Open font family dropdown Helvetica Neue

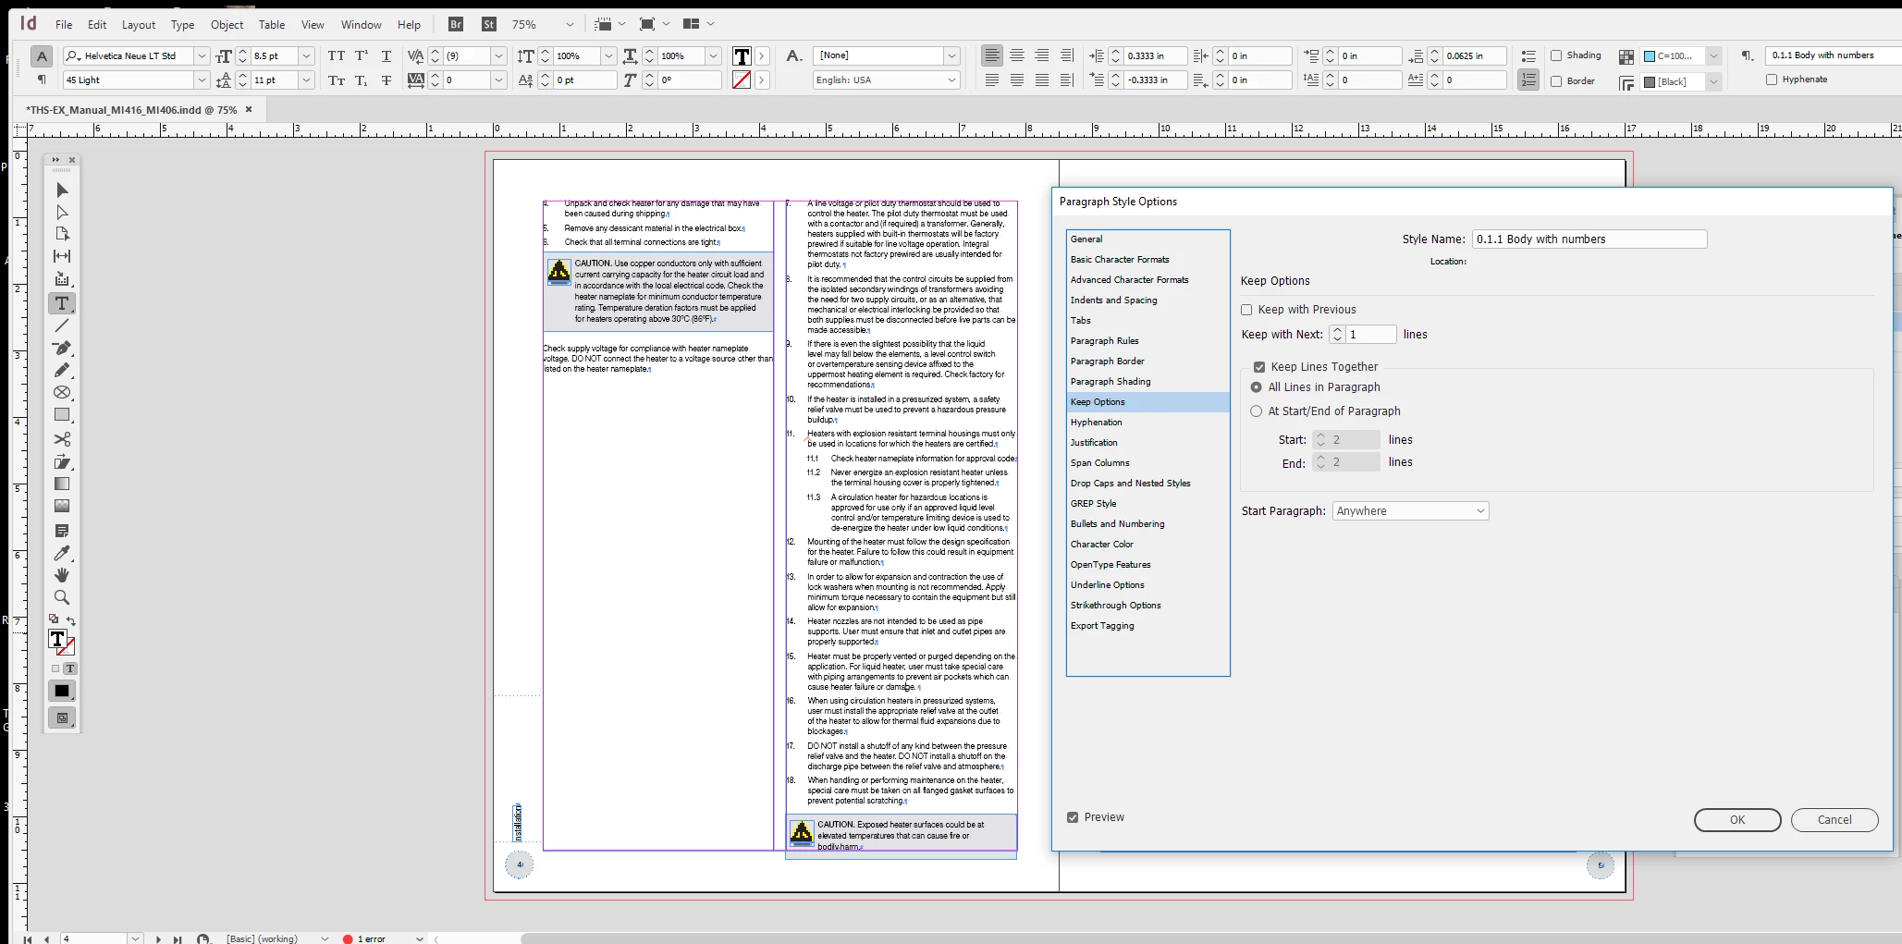[x=202, y=55]
